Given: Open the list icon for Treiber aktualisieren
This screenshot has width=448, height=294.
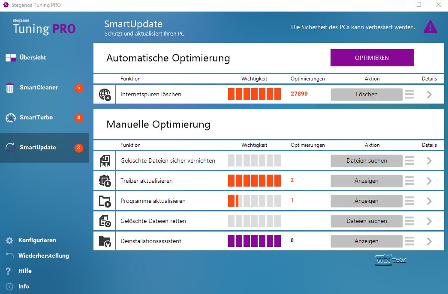Looking at the screenshot, I should pos(409,181).
